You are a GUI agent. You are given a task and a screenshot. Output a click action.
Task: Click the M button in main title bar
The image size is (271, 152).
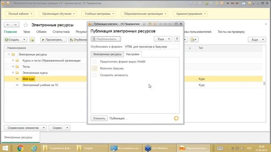click(x=228, y=3)
